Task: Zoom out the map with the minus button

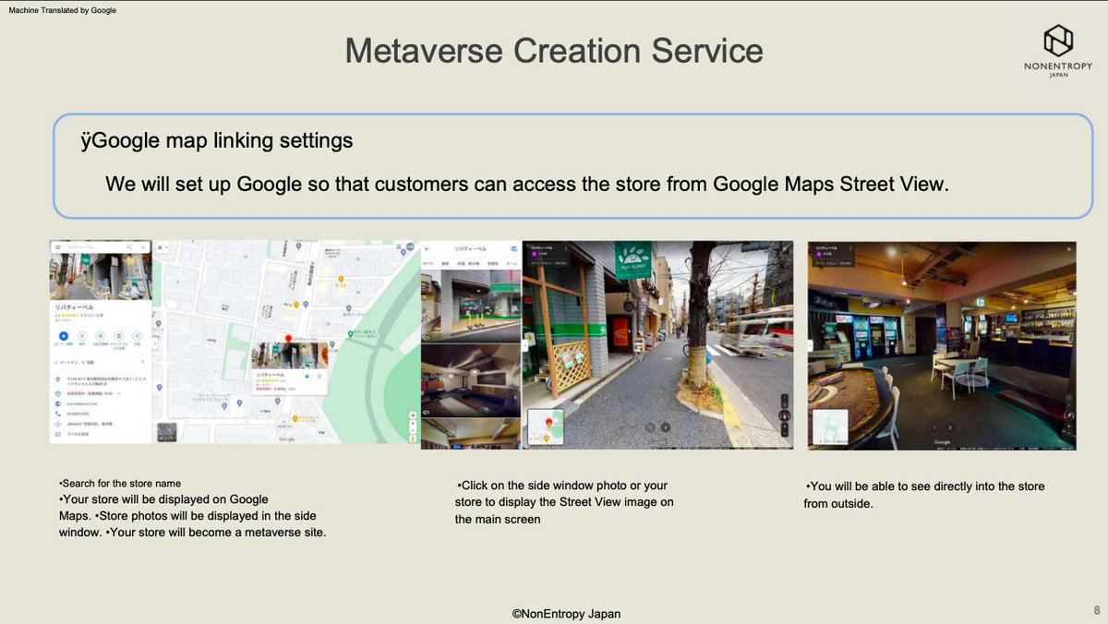Action: click(x=413, y=430)
